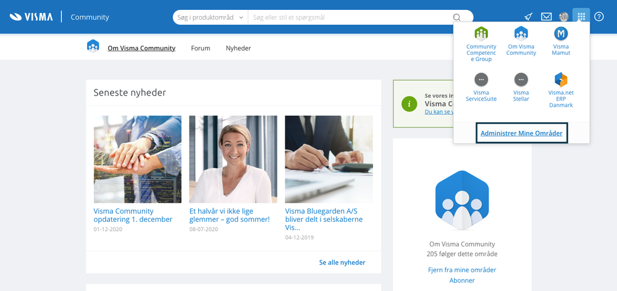Screen dimensions: 617x291
Task: Open the Visma Stellar area icon
Action: click(521, 80)
